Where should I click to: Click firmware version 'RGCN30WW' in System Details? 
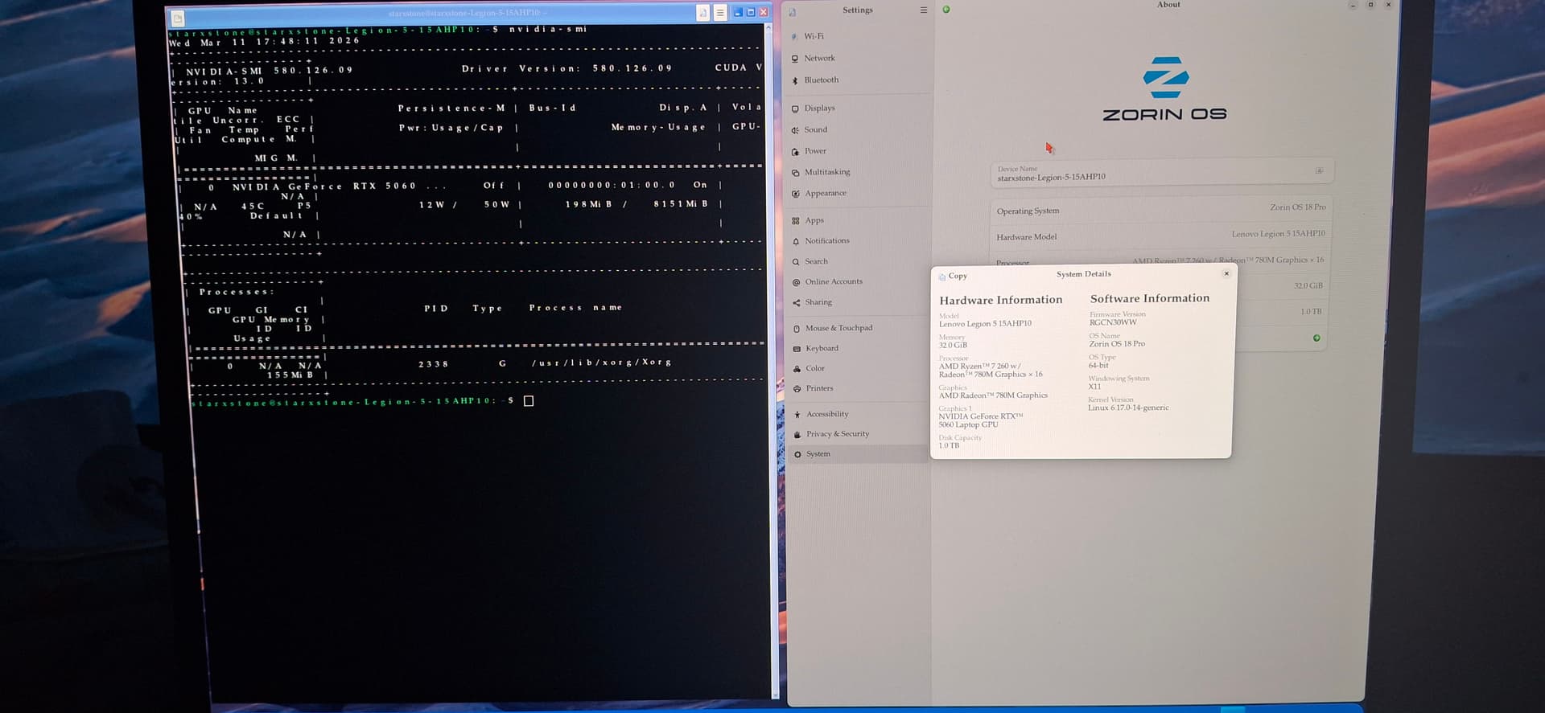click(x=1113, y=322)
